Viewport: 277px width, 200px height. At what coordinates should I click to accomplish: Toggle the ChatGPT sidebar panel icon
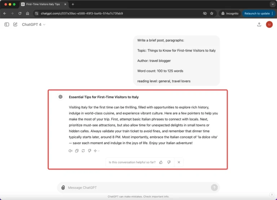[x=7, y=25]
